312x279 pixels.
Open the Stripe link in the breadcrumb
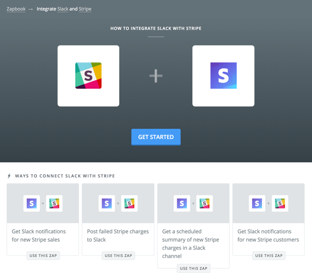coord(85,9)
